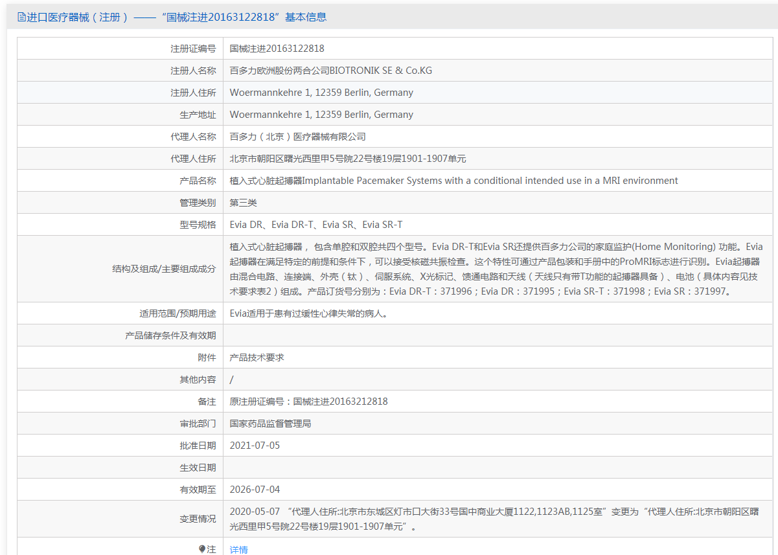The width and height of the screenshot is (778, 555).
Task: Click the 代理人住所 label
Action: coord(193,159)
